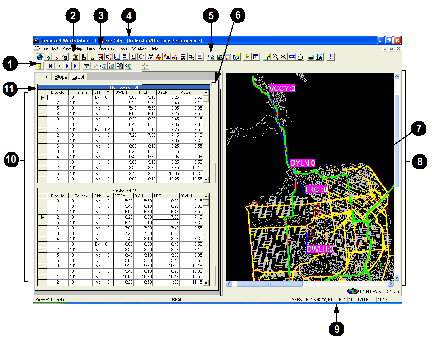Image resolution: width=432 pixels, height=341 pixels.
Task: Click the yellow exit door icon below the toolbar
Action: (x=40, y=66)
